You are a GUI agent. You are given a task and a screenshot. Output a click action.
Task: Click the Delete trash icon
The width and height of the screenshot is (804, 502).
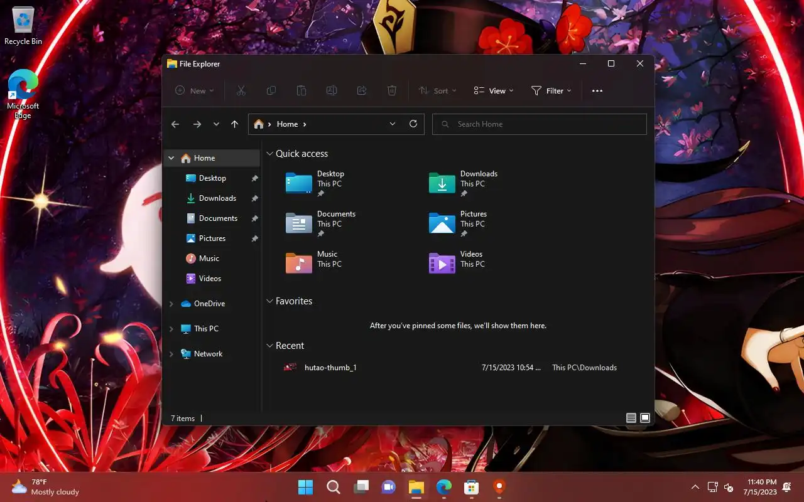tap(392, 90)
